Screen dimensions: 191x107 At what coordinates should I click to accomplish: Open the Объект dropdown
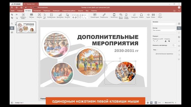pos(160,16)
